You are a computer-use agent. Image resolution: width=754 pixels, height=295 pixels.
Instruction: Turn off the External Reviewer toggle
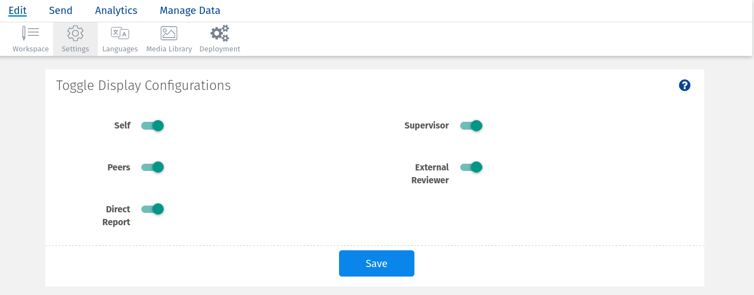coord(471,167)
